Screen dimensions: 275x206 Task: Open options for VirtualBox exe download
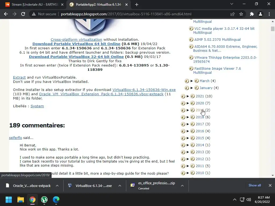(120, 186)
